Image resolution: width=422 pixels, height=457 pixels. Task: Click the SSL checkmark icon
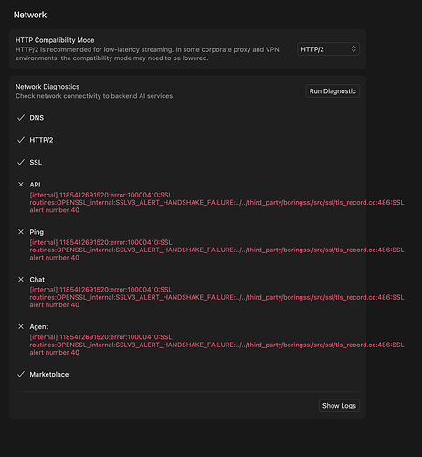pos(21,162)
